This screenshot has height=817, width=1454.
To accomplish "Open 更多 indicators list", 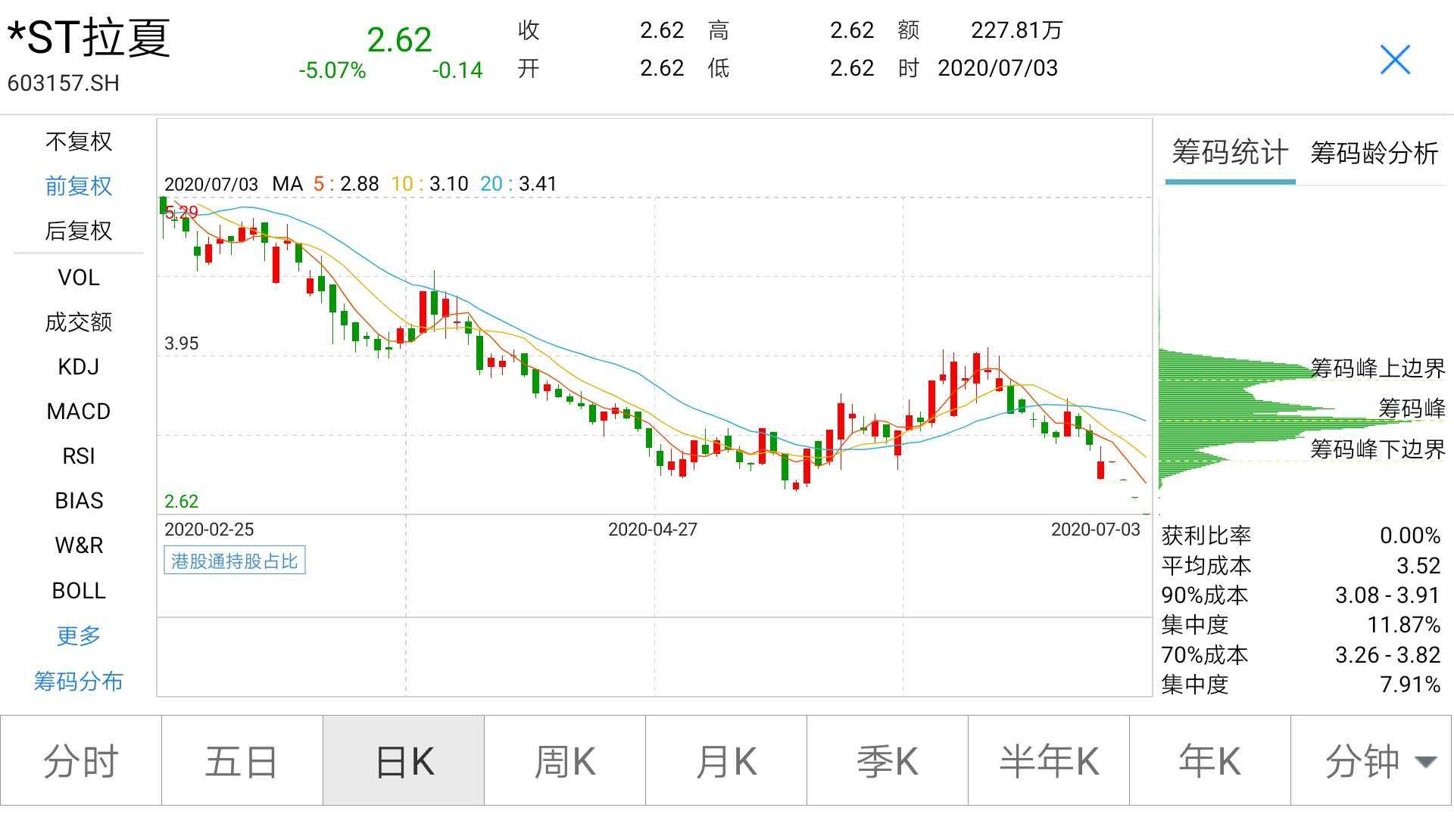I will point(78,635).
